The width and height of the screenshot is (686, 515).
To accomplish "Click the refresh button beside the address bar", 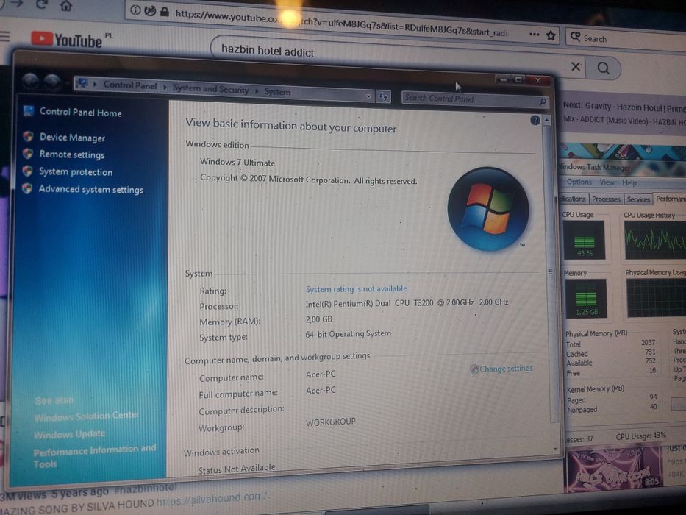I will (383, 97).
